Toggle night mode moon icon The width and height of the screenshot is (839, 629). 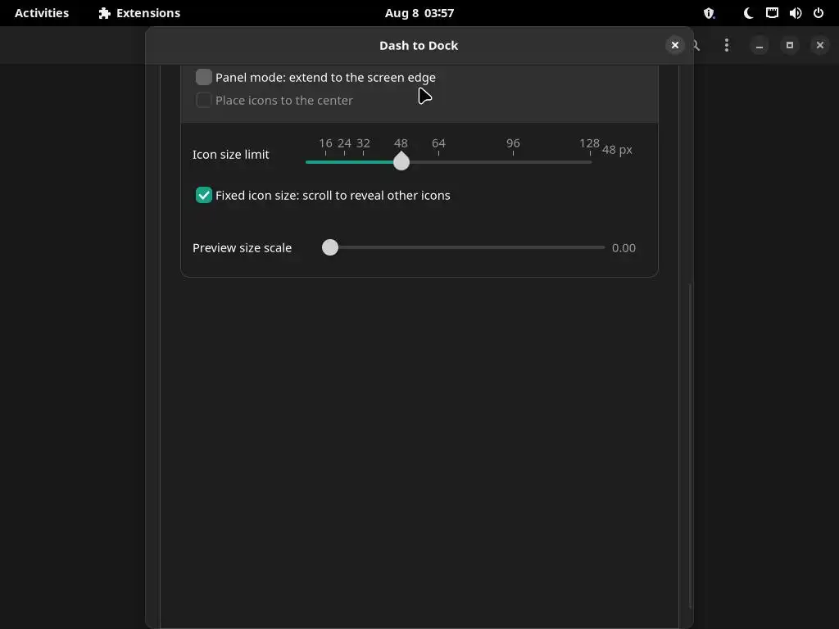749,13
